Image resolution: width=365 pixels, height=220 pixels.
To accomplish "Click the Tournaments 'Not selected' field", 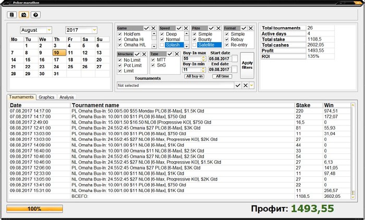I will 176,85.
